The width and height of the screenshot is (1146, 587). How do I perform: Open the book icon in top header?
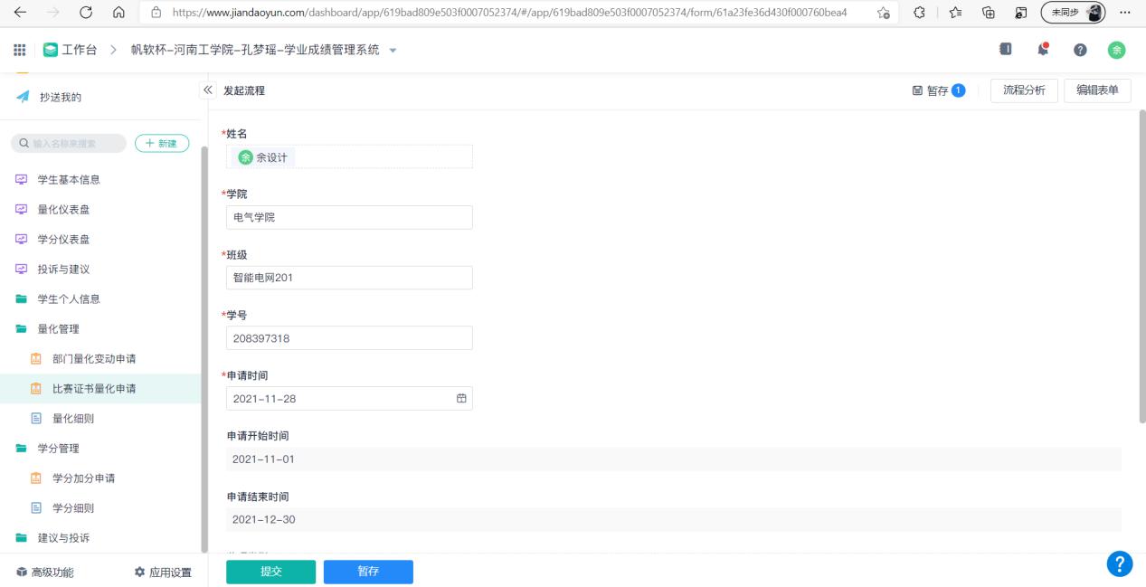(x=1005, y=50)
